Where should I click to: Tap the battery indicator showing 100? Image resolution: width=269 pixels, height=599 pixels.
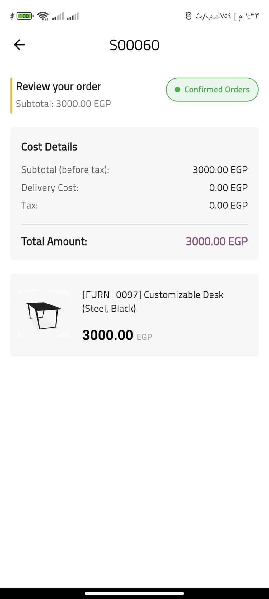[x=25, y=16]
